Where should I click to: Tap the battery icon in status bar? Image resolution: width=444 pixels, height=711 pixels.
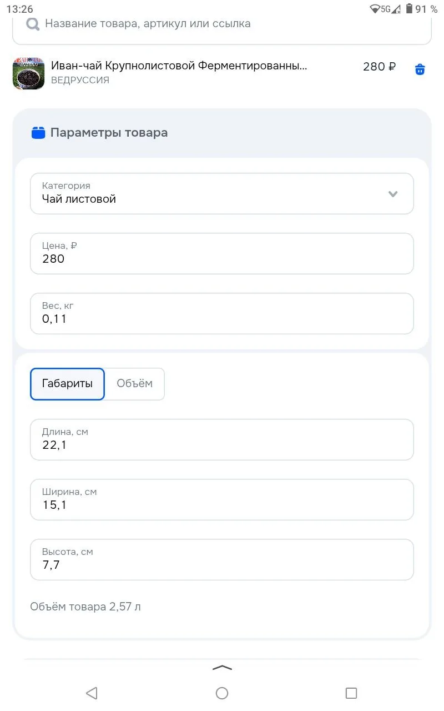(x=409, y=9)
